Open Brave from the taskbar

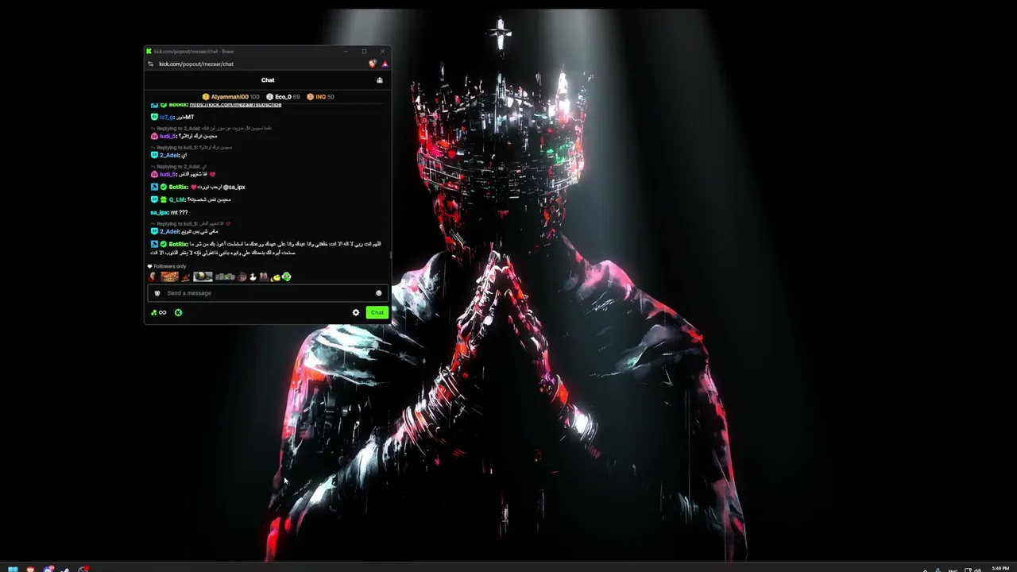pos(30,569)
